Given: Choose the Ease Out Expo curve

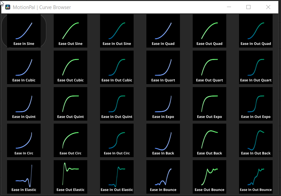Looking at the screenshot, I should (209, 104).
